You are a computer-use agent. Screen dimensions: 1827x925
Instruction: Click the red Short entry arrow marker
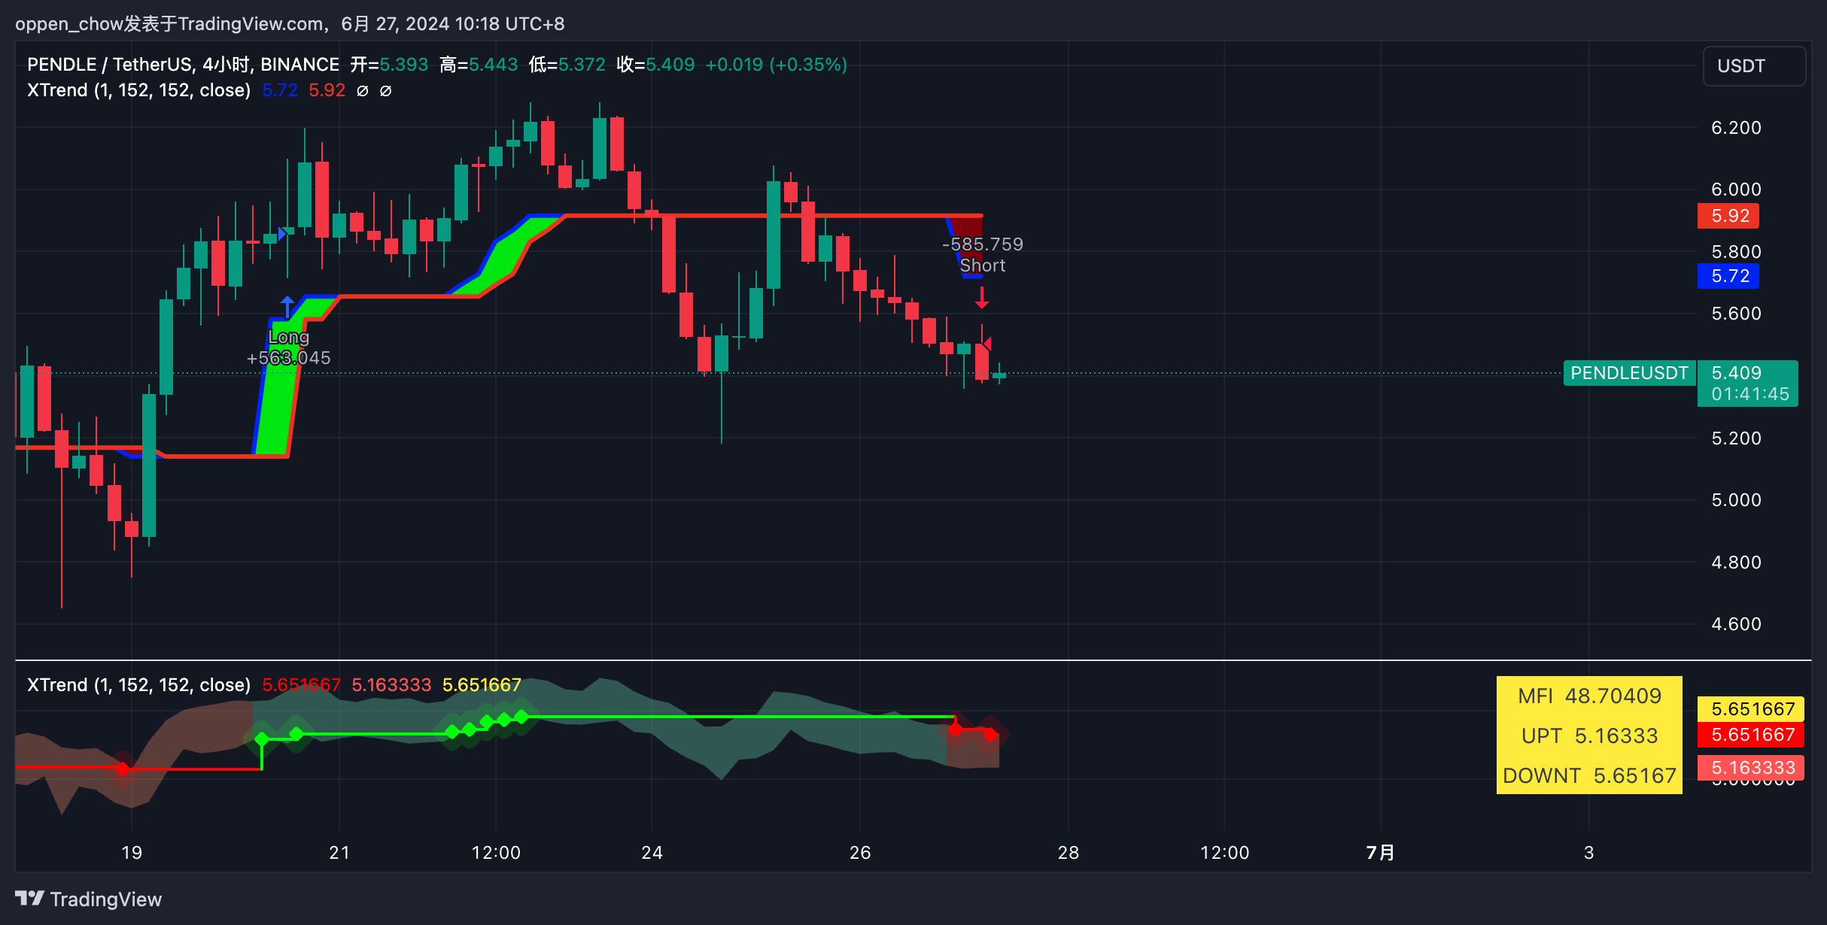click(981, 298)
